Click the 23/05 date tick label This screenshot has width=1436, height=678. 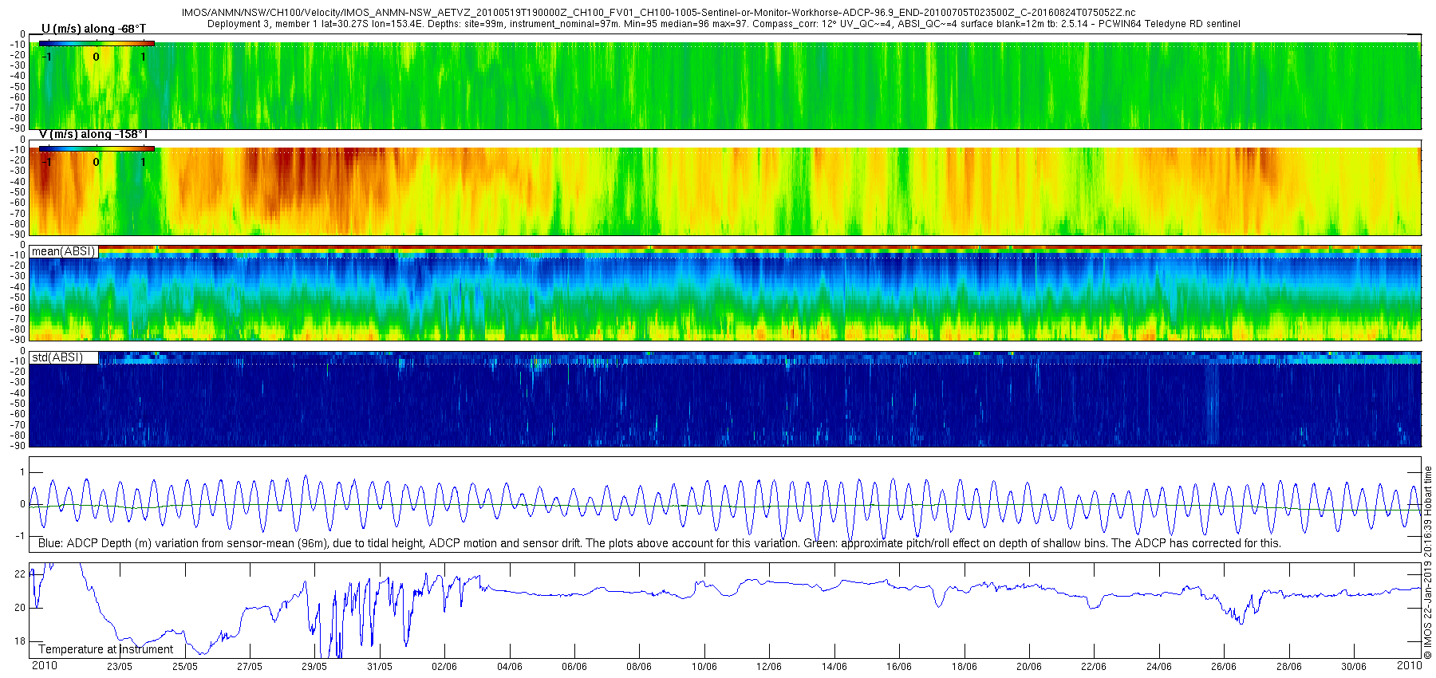click(x=120, y=667)
